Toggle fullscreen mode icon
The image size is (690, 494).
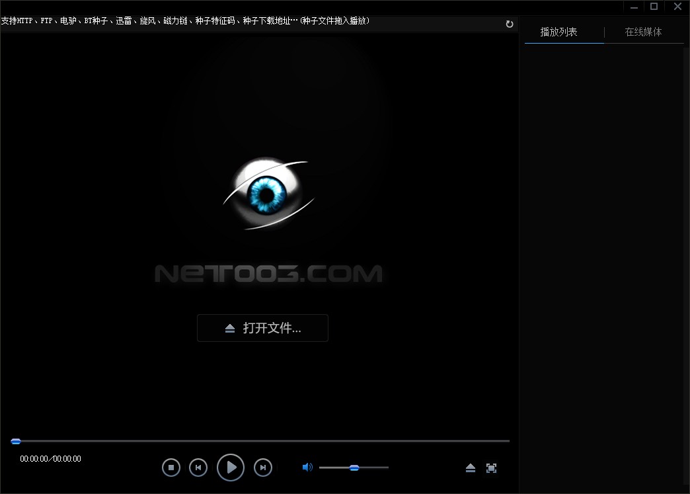pos(491,468)
